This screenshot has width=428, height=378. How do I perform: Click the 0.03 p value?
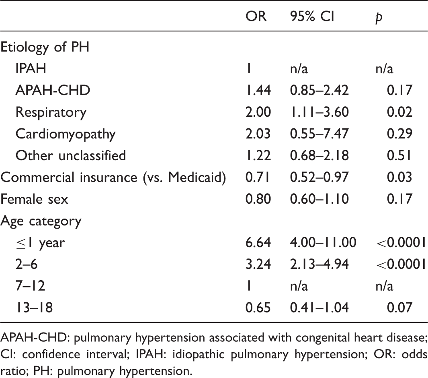pos(399,177)
